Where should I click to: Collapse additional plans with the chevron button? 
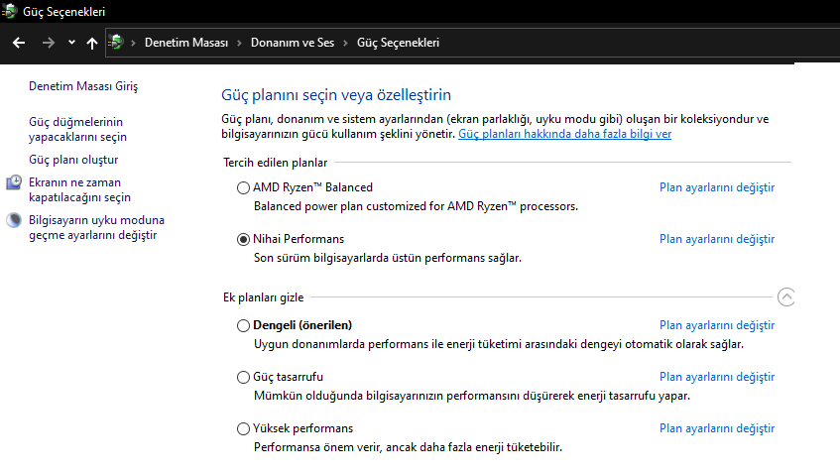(x=786, y=296)
